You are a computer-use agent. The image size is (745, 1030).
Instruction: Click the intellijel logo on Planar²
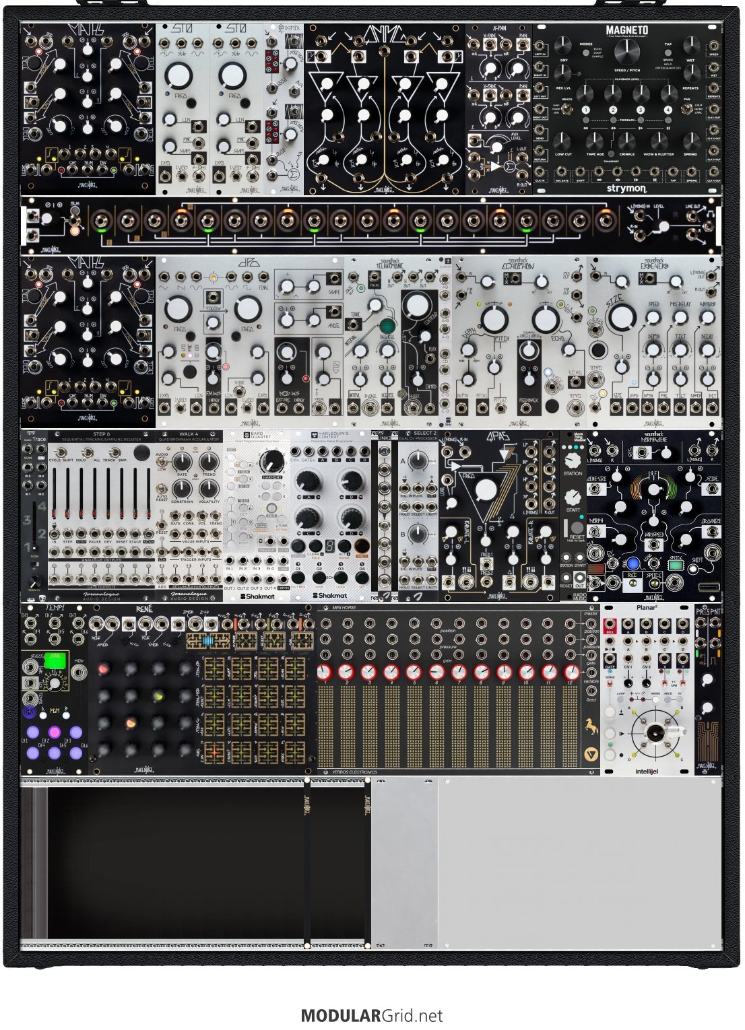647,771
